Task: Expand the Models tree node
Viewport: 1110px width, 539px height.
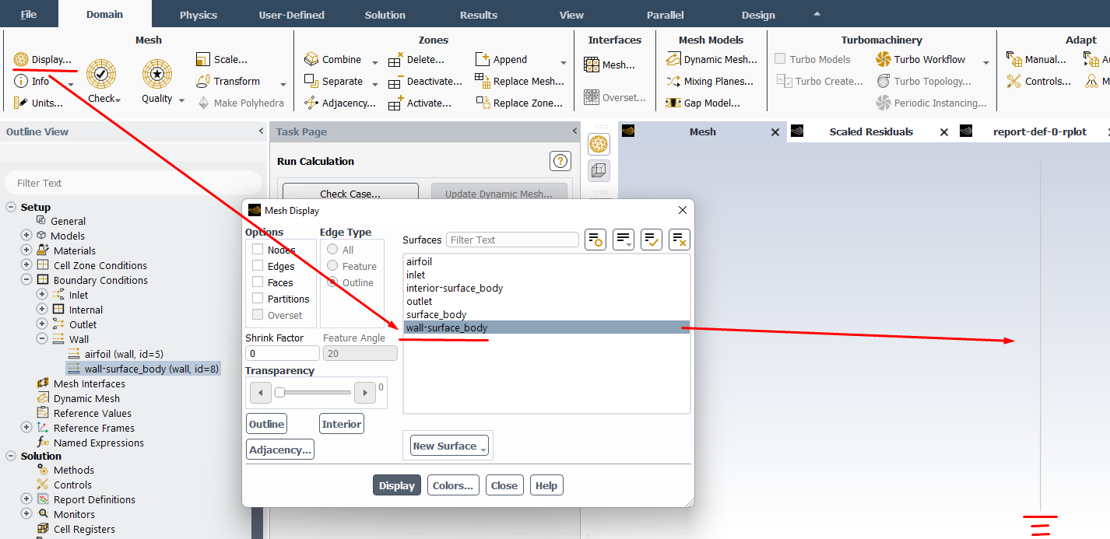Action: tap(26, 236)
